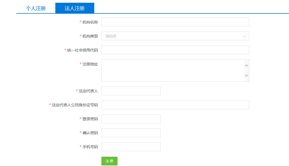Click the 机构类型 dropdown arrow chevron
Image resolution: width=289 pixels, height=166 pixels.
coord(245,36)
